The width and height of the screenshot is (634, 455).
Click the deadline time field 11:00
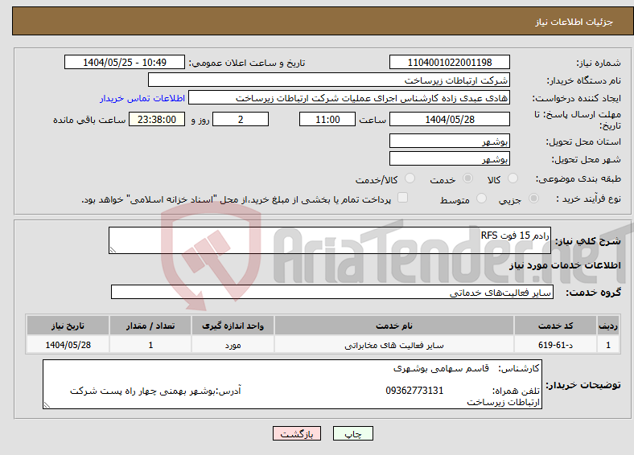pos(327,119)
